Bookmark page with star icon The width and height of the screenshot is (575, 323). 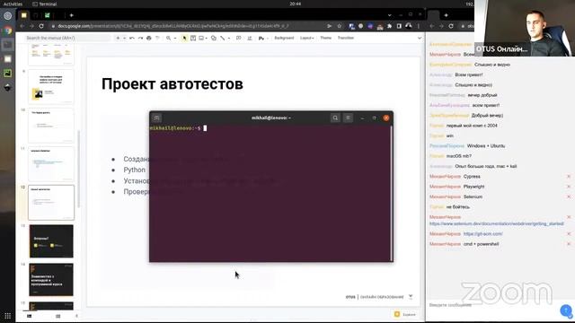[x=340, y=26]
